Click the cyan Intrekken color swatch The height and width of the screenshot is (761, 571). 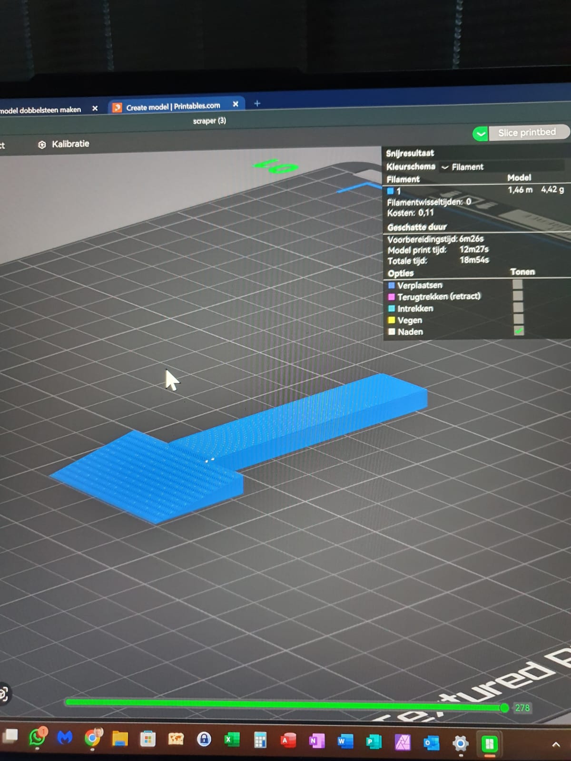(392, 308)
